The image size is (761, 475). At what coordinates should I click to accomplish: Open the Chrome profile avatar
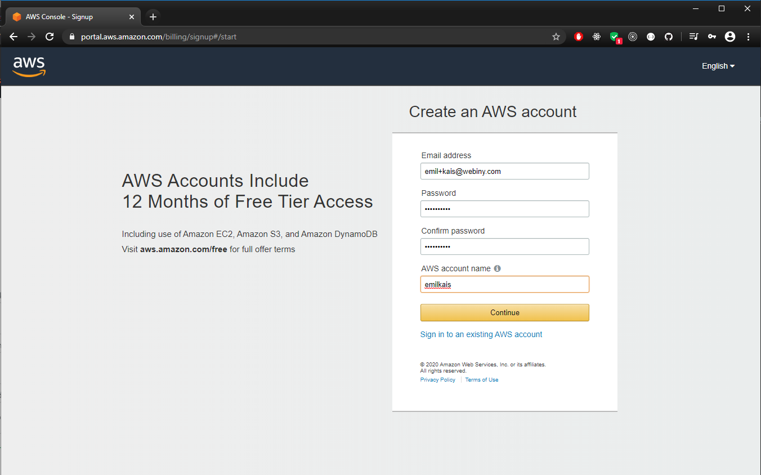click(x=730, y=37)
